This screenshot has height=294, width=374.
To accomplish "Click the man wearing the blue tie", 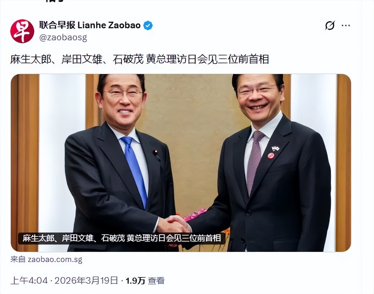I will (x=121, y=163).
